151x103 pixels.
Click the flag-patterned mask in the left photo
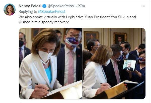tap(72, 42)
